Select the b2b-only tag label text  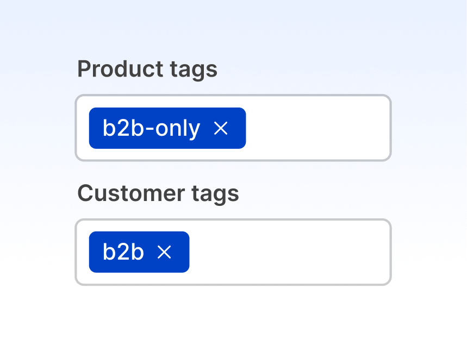coord(151,128)
